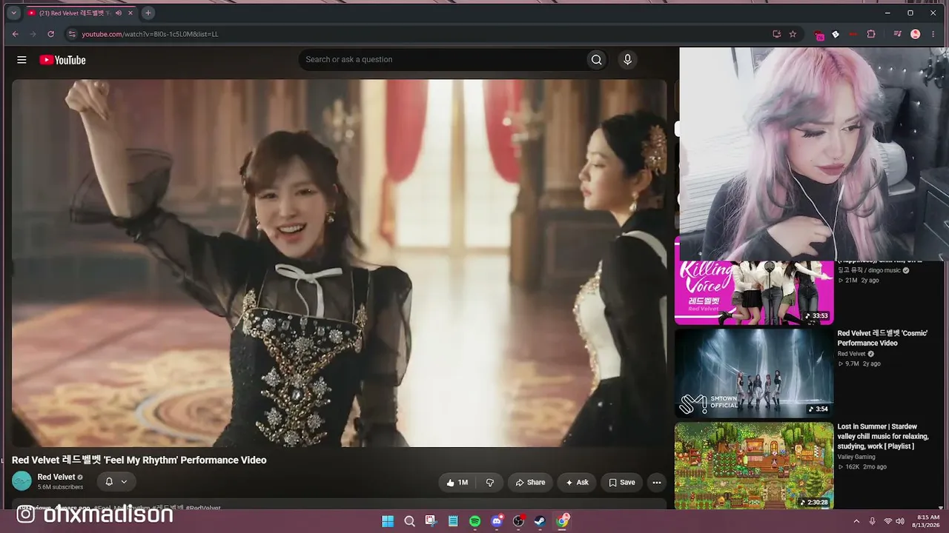
Task: Toggle the channel notification bell
Action: (x=109, y=482)
